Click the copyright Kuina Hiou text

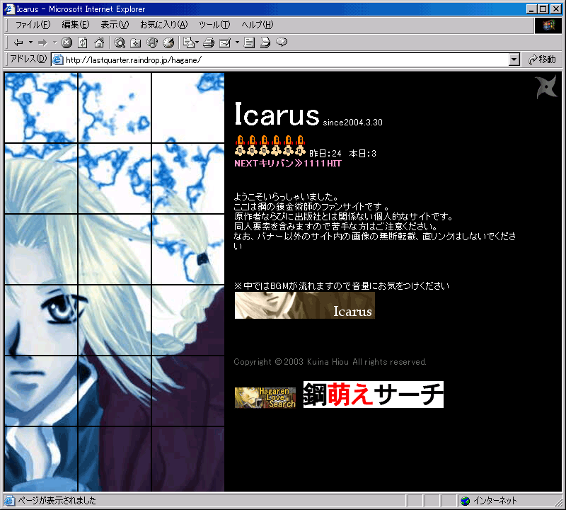(x=330, y=362)
